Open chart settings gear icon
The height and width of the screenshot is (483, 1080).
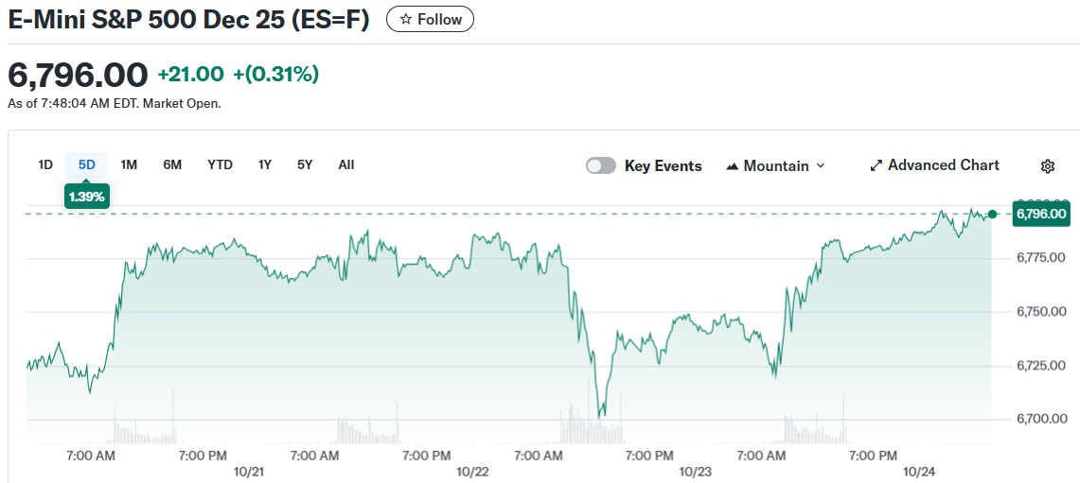1048,166
